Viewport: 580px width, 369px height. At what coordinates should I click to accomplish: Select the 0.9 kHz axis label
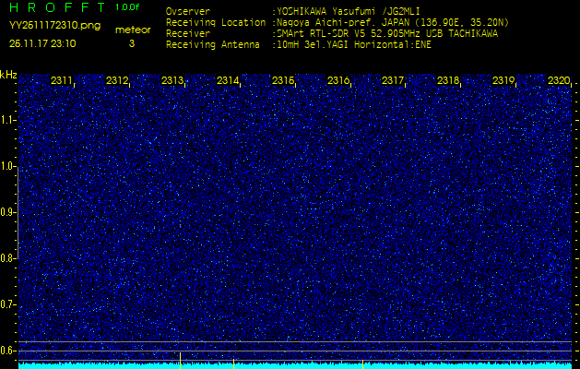[x=8, y=212]
